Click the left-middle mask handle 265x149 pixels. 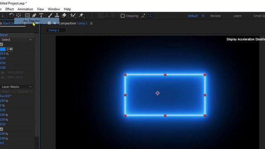click(x=125, y=95)
